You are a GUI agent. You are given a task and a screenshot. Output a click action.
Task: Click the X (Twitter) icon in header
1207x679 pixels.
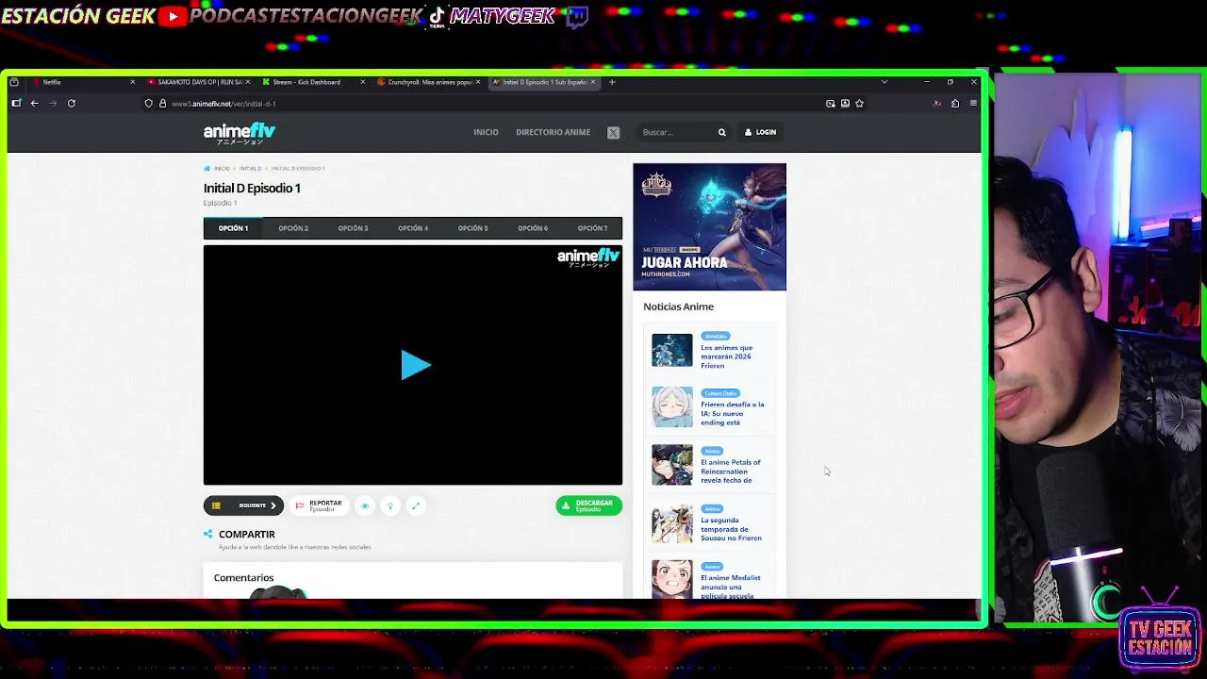(x=613, y=133)
